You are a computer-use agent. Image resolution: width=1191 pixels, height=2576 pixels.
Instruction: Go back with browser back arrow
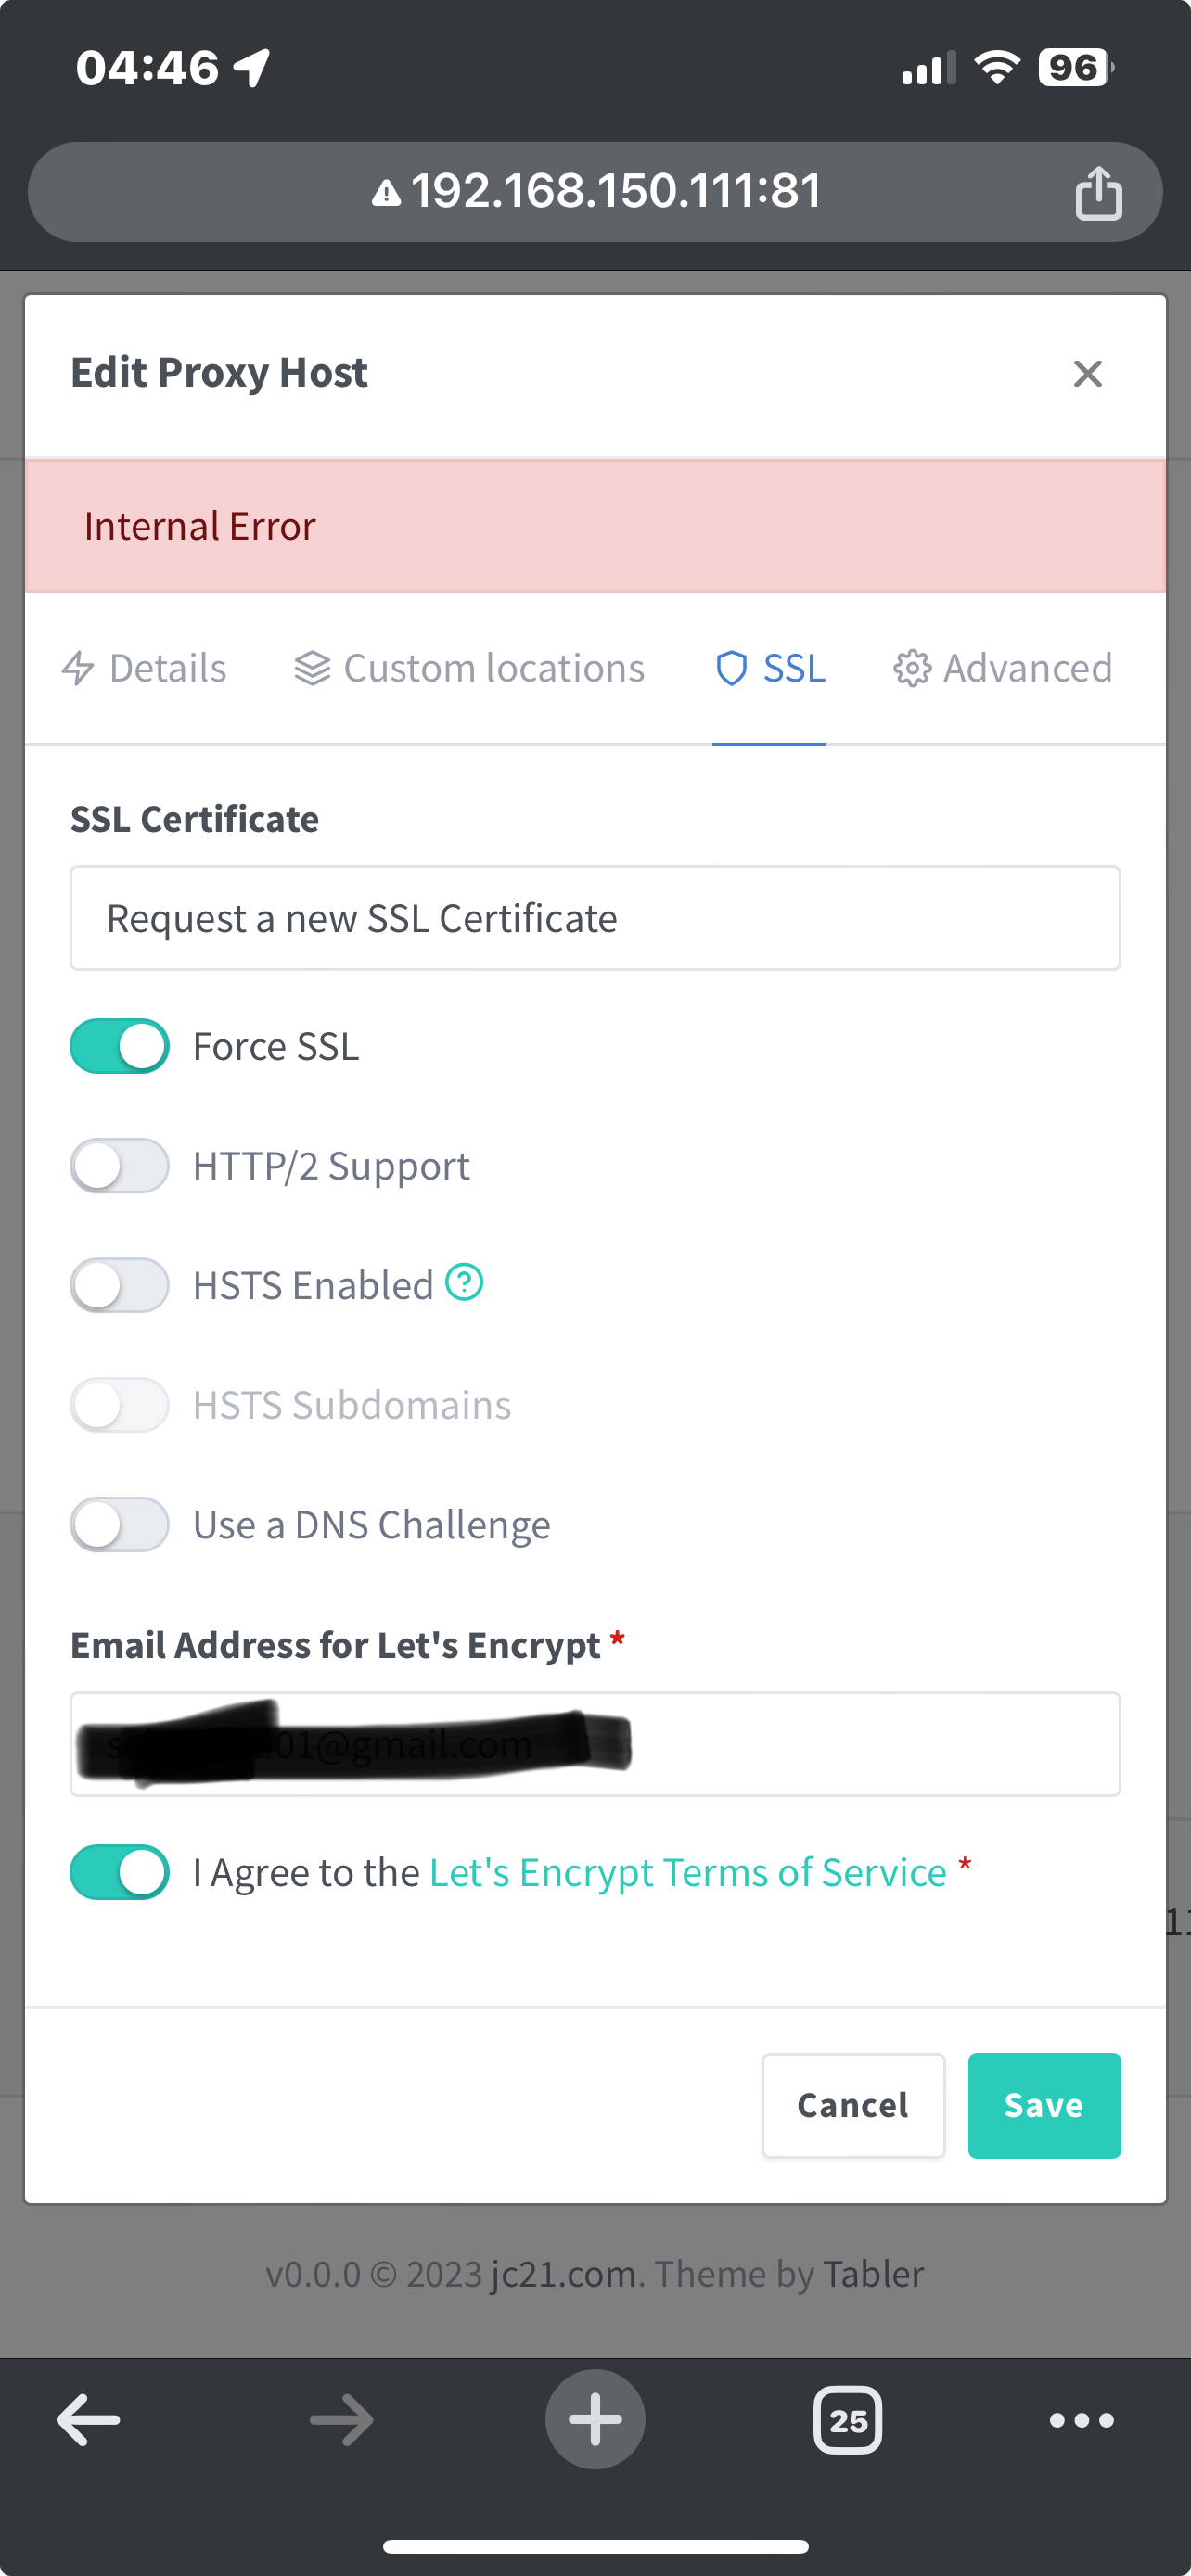coord(88,2421)
